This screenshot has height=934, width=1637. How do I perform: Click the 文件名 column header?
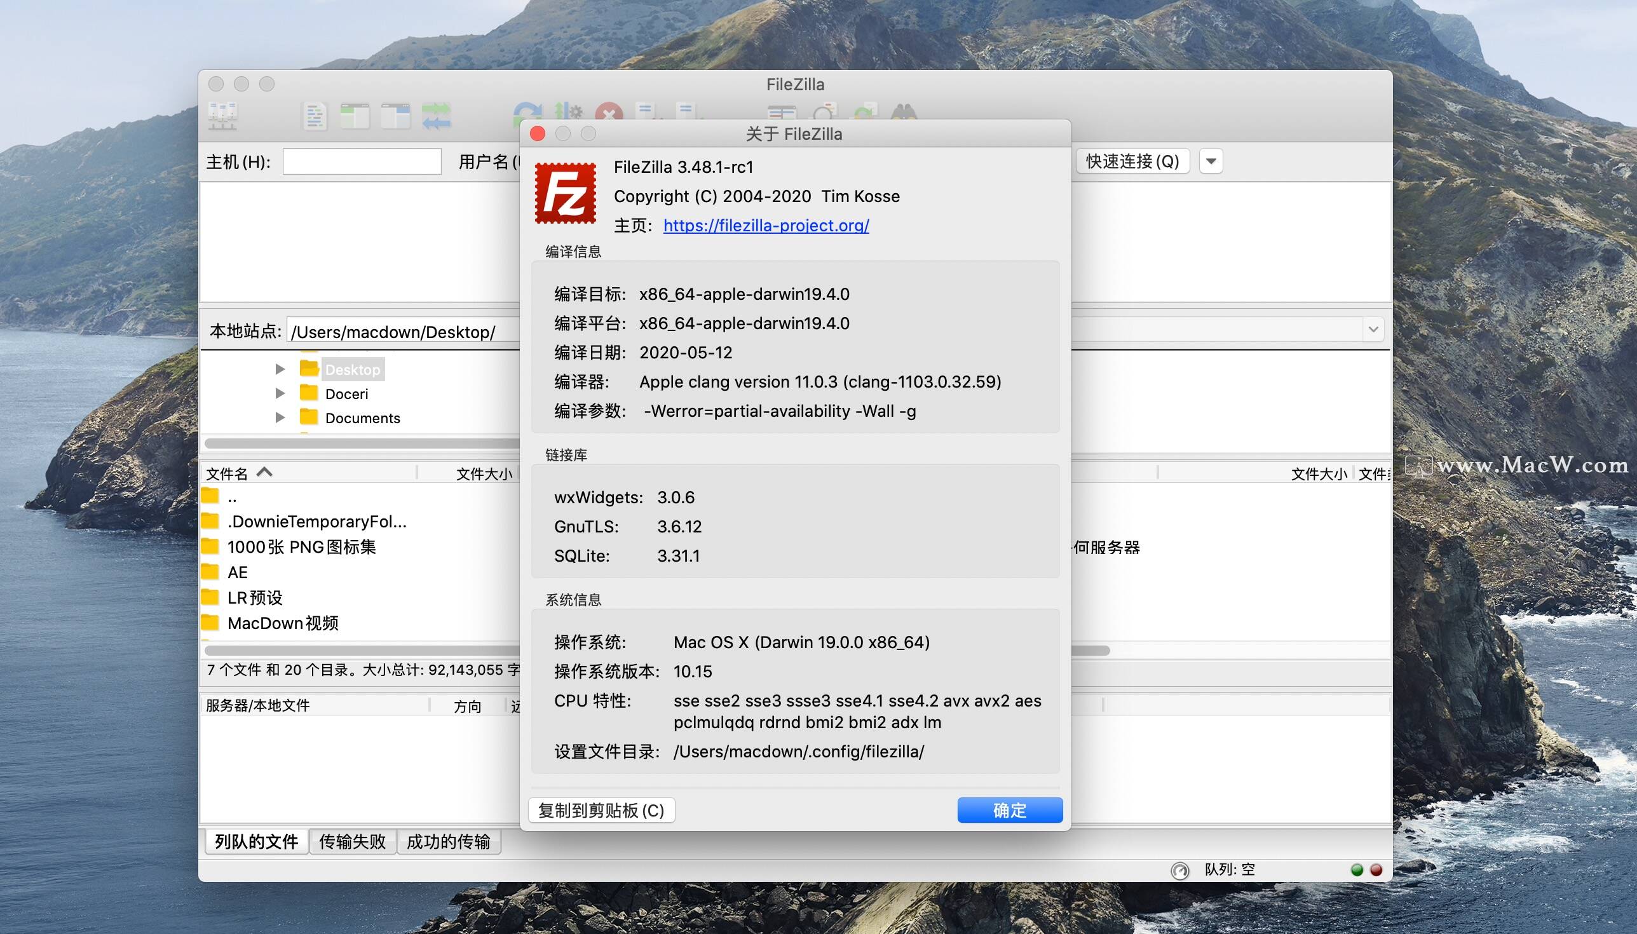pos(309,473)
